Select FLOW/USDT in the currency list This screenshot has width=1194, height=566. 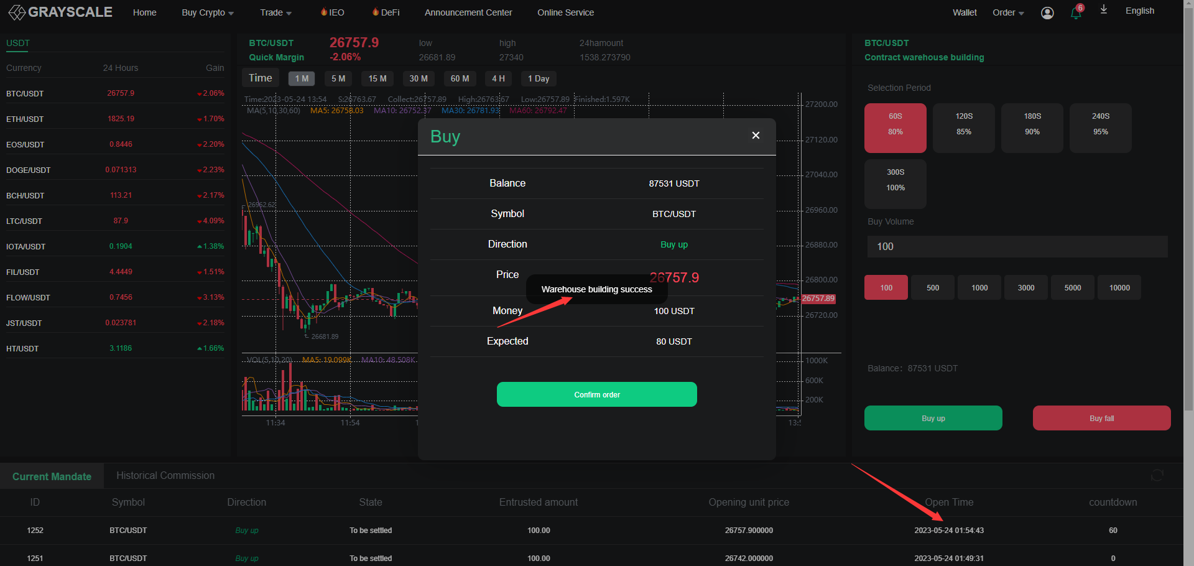[115, 297]
